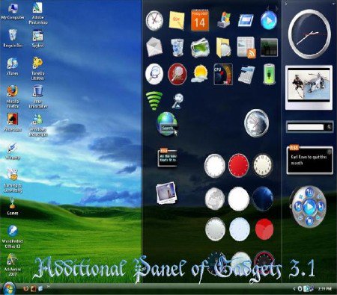Image resolution: width=337 pixels, height=295 pixels.
Task: Choose the red pie-style clock face
Action: [x=264, y=229]
